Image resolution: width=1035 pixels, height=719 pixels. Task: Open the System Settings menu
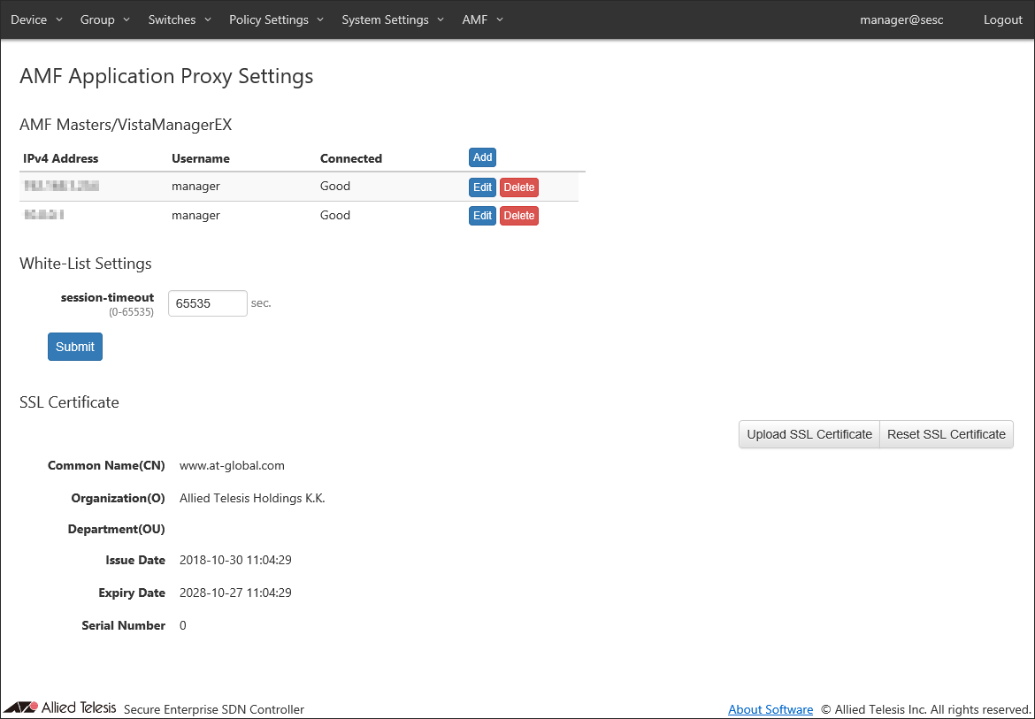click(x=393, y=19)
